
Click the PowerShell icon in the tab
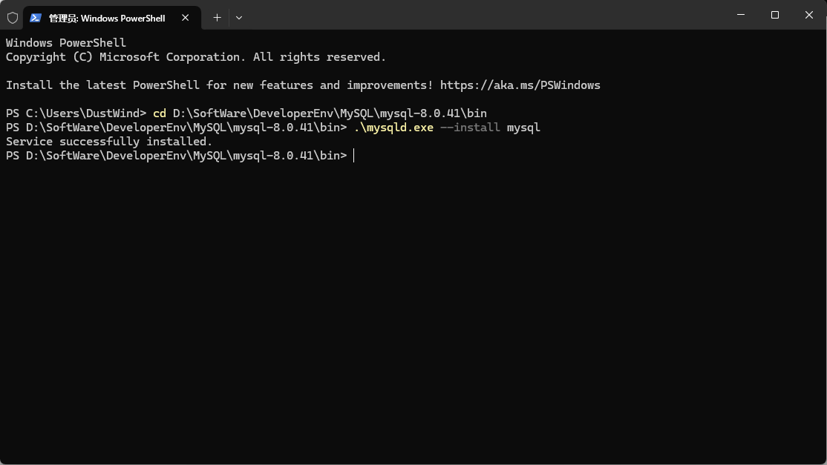pyautogui.click(x=36, y=17)
